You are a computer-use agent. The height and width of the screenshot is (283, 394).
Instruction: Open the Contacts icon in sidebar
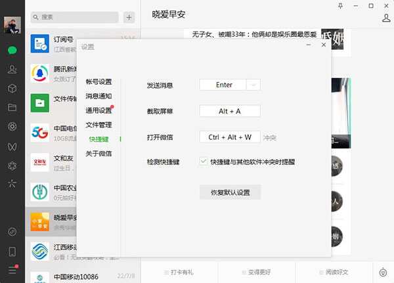click(x=12, y=69)
